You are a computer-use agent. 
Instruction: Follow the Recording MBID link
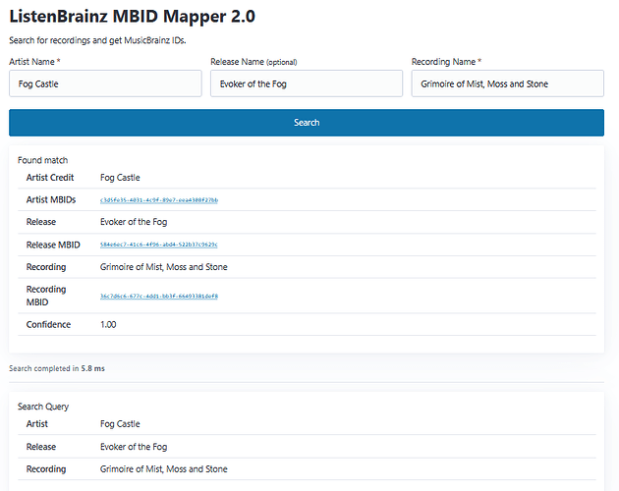click(x=159, y=296)
